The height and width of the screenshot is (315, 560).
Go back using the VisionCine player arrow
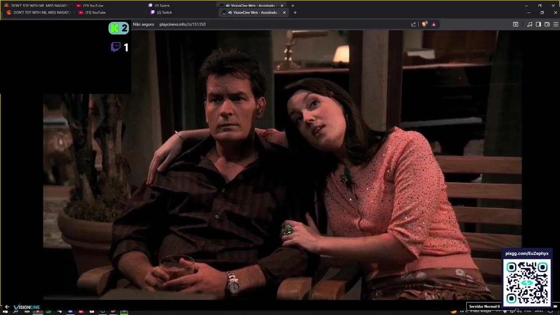click(x=7, y=307)
